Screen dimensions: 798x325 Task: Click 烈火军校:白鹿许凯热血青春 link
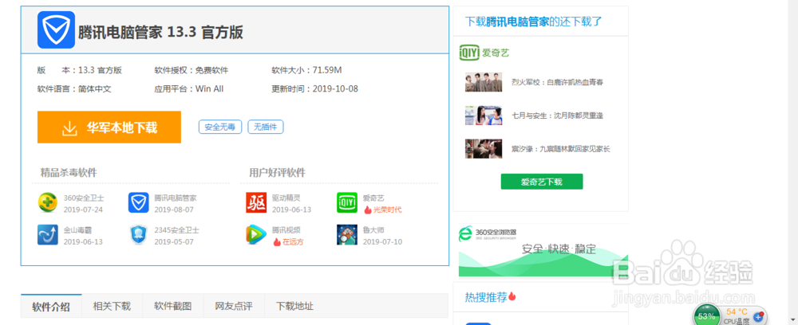[557, 82]
